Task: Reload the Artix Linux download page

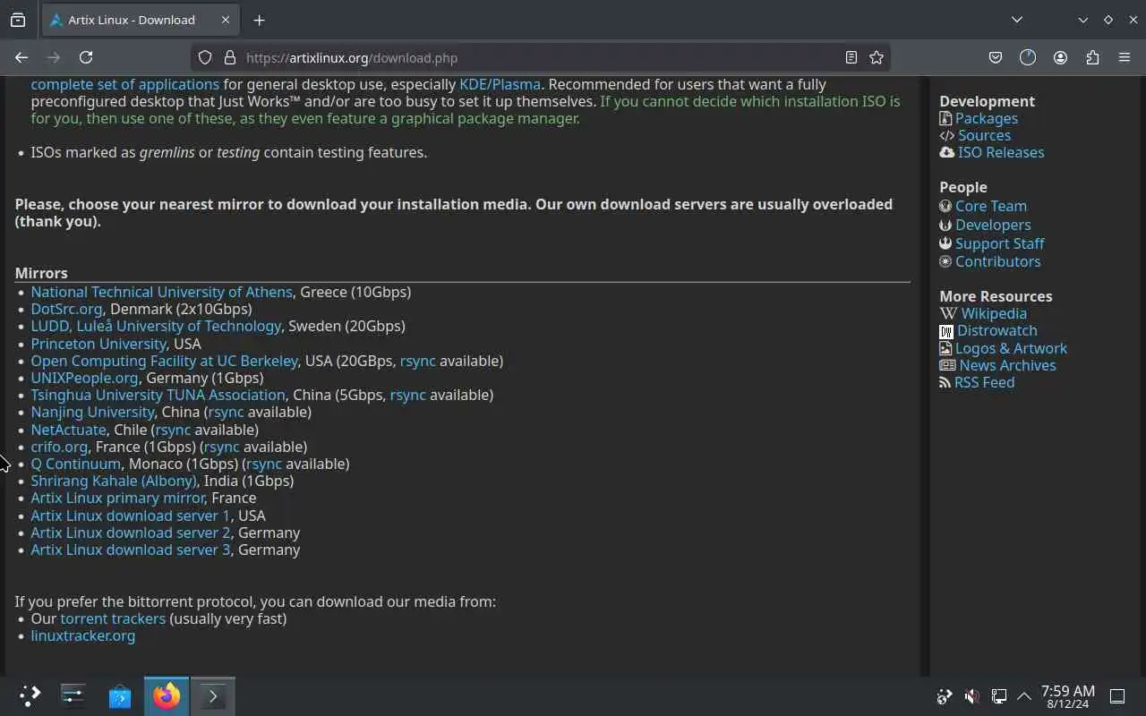Action: 86,57
